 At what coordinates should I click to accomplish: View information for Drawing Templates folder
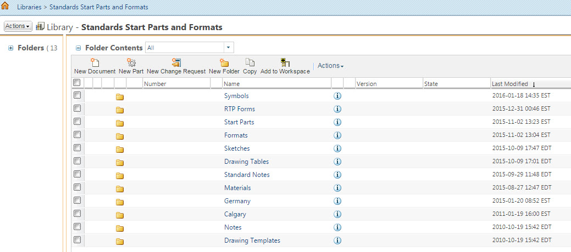click(x=337, y=240)
